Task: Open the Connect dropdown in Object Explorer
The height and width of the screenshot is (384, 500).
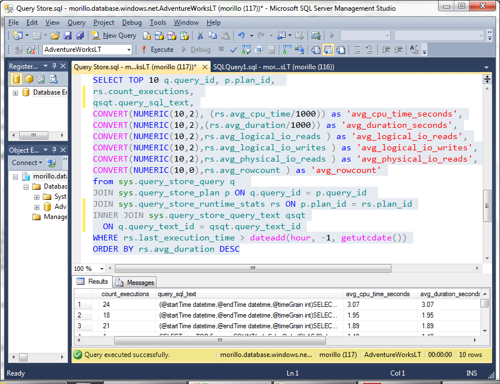Action: (27, 163)
